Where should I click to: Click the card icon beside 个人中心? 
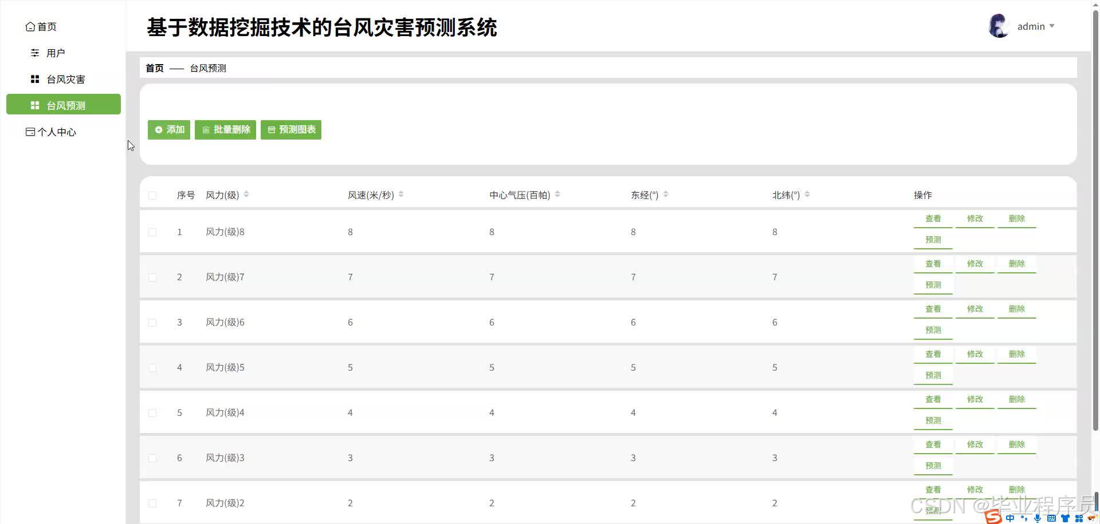(30, 132)
